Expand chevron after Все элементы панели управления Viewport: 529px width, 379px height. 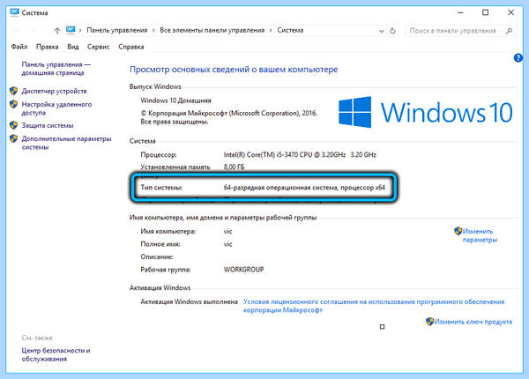271,30
